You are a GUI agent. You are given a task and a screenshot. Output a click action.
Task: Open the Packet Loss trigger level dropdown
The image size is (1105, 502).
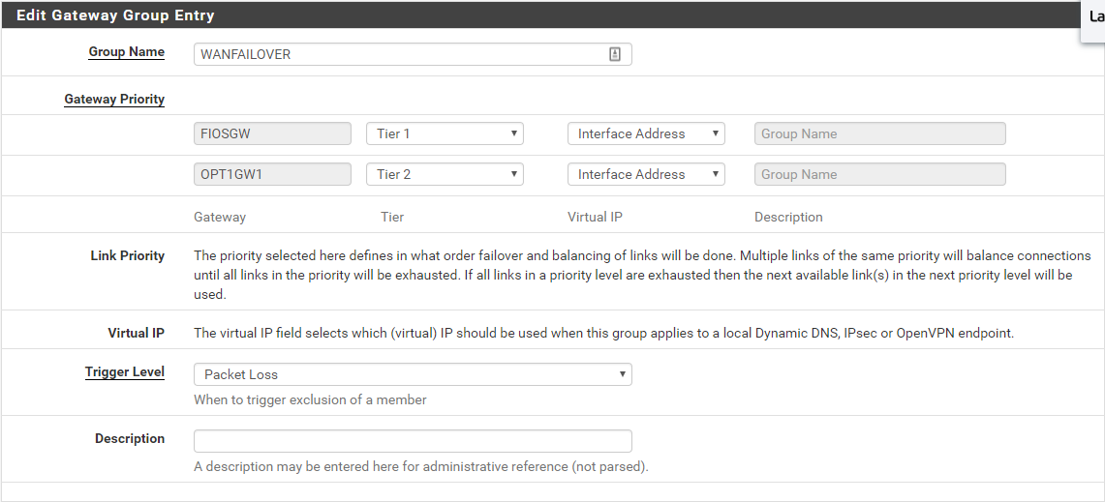(x=413, y=374)
